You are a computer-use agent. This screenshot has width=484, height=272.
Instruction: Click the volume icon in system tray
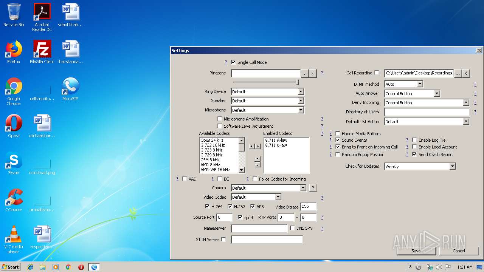(439, 267)
